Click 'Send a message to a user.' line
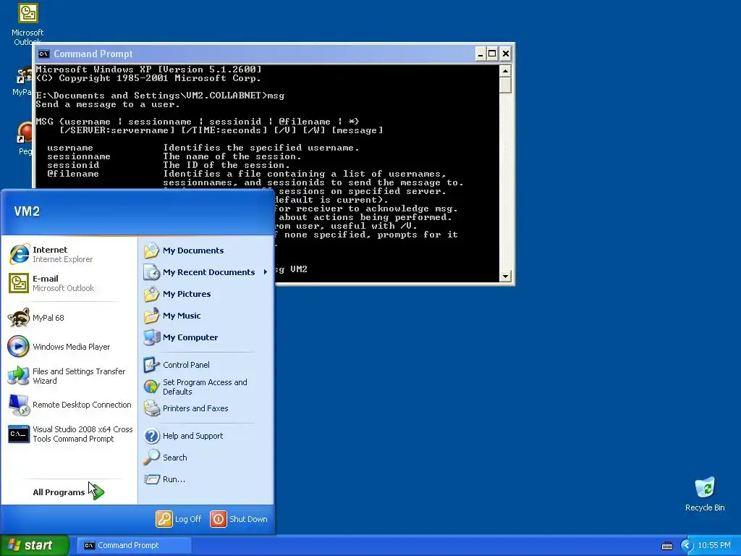This screenshot has width=741, height=556. click(108, 104)
